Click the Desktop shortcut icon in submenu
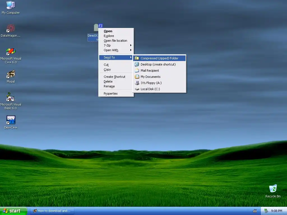Viewport: 287px width, 215px height. (137, 64)
